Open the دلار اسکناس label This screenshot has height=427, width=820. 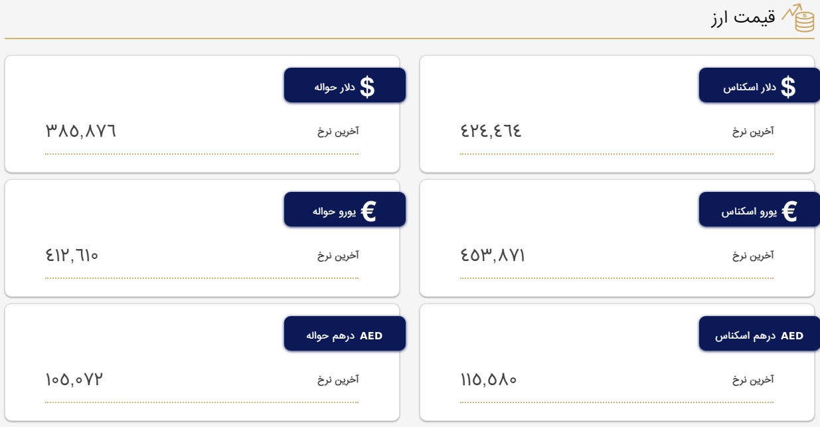tap(750, 88)
